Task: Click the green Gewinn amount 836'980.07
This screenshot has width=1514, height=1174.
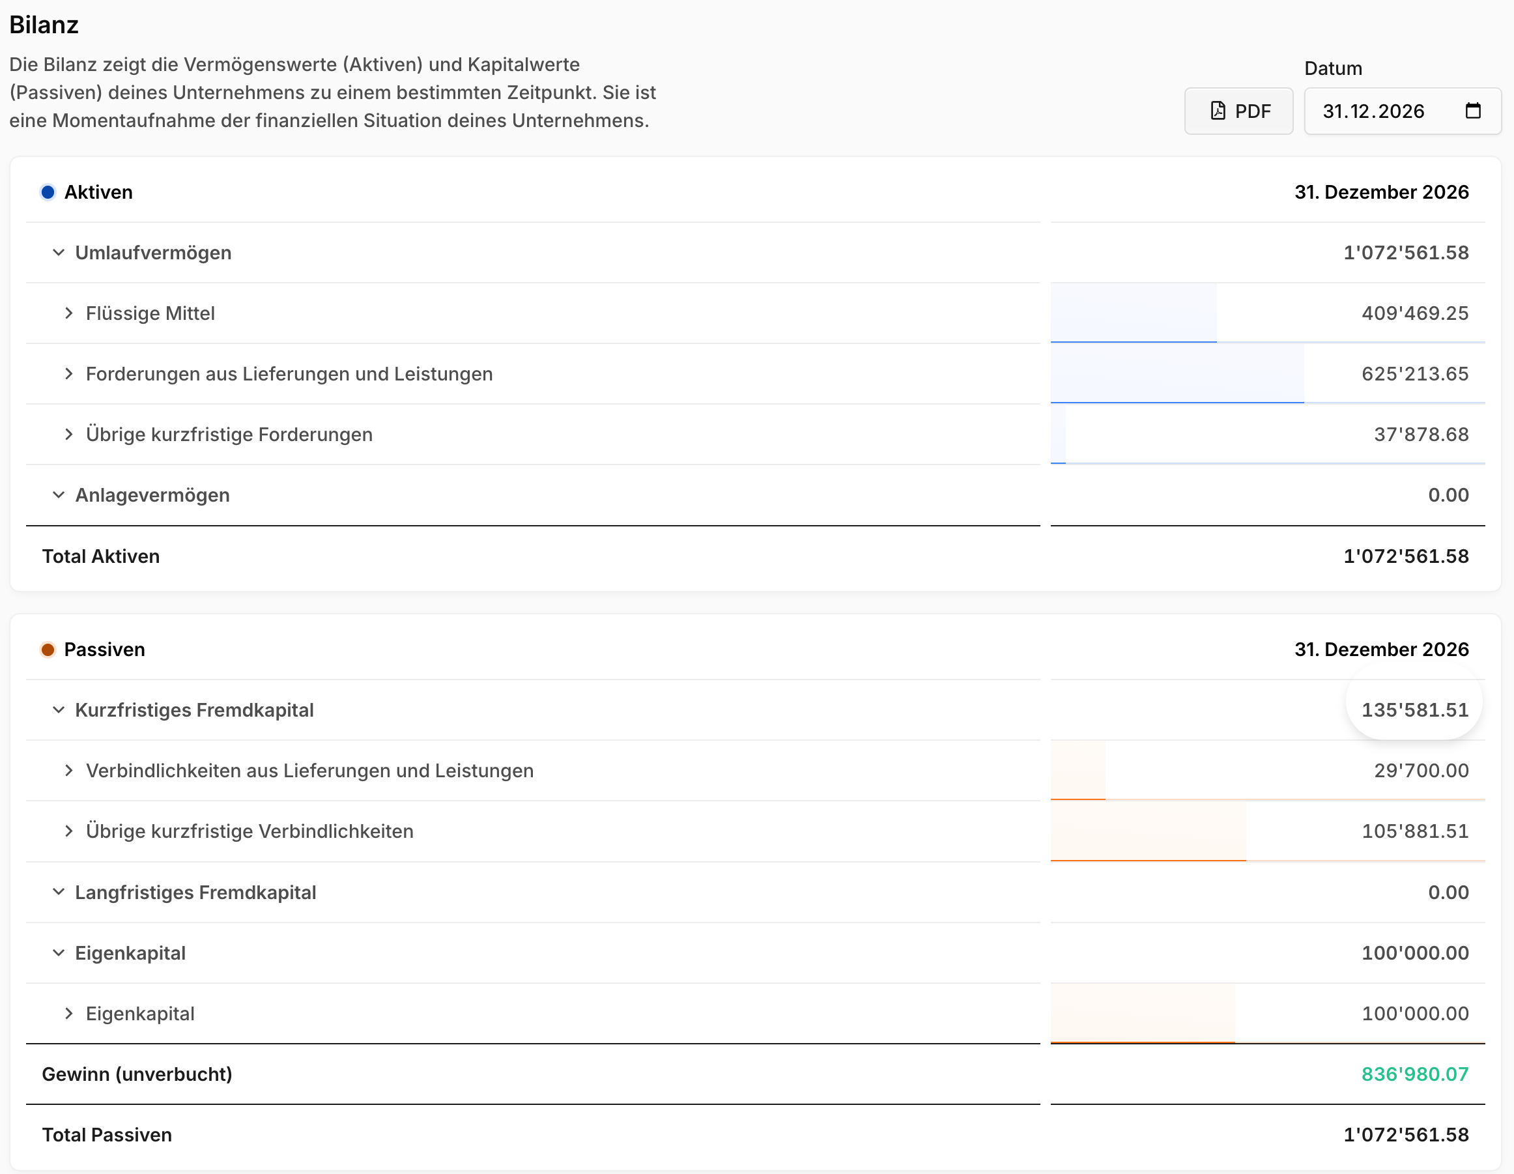Action: (1415, 1074)
